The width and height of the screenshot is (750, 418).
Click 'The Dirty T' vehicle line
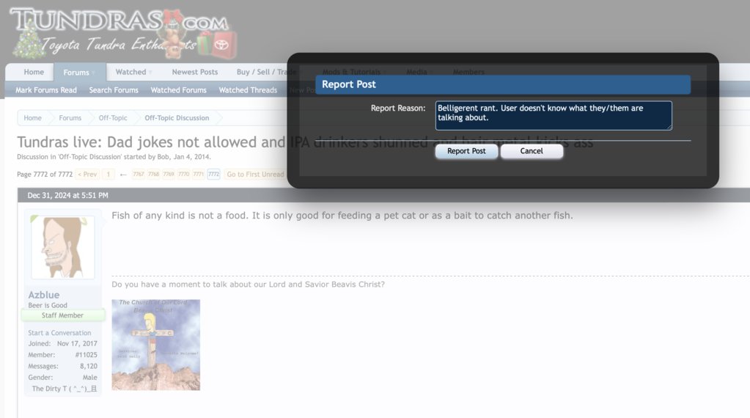[64, 389]
